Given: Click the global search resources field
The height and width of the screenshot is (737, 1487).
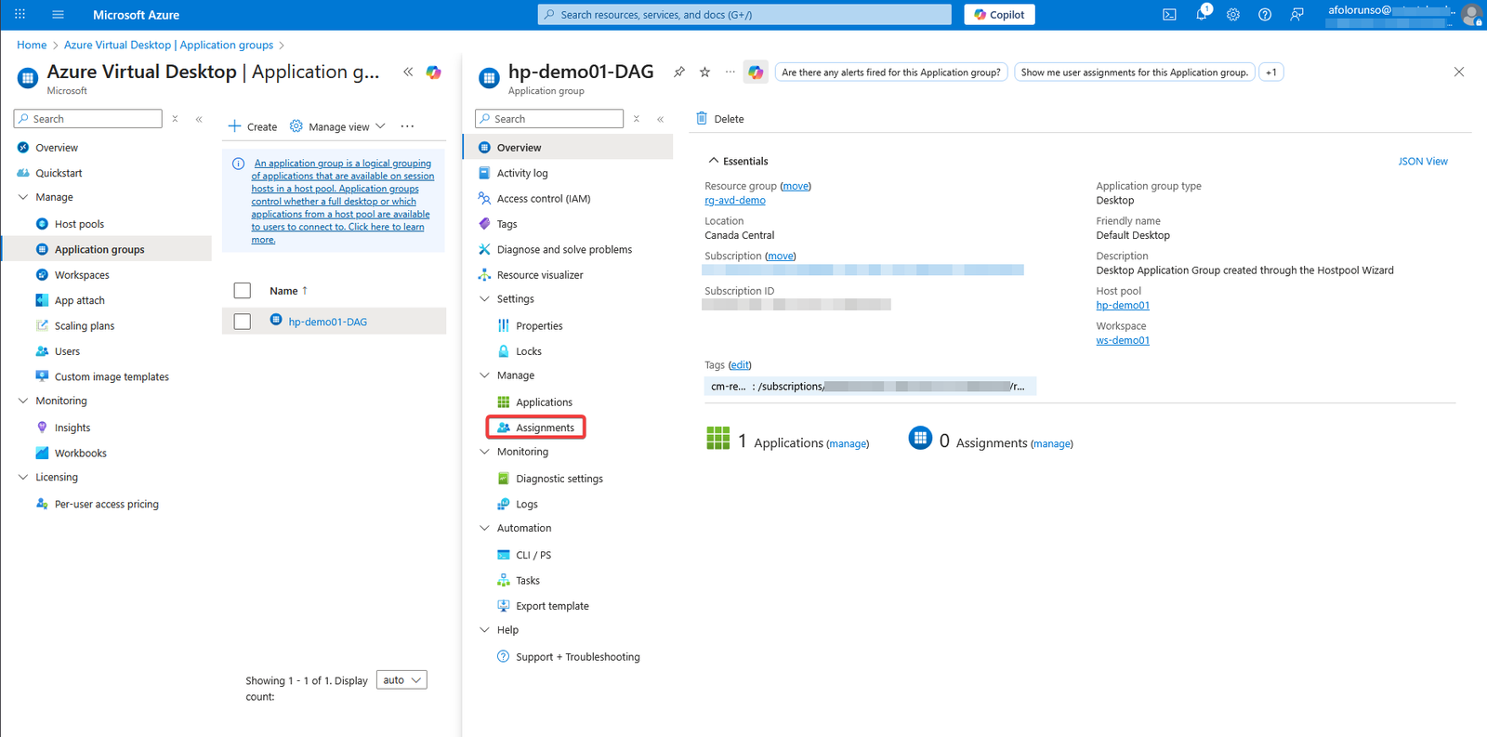Looking at the screenshot, I should coord(743,15).
